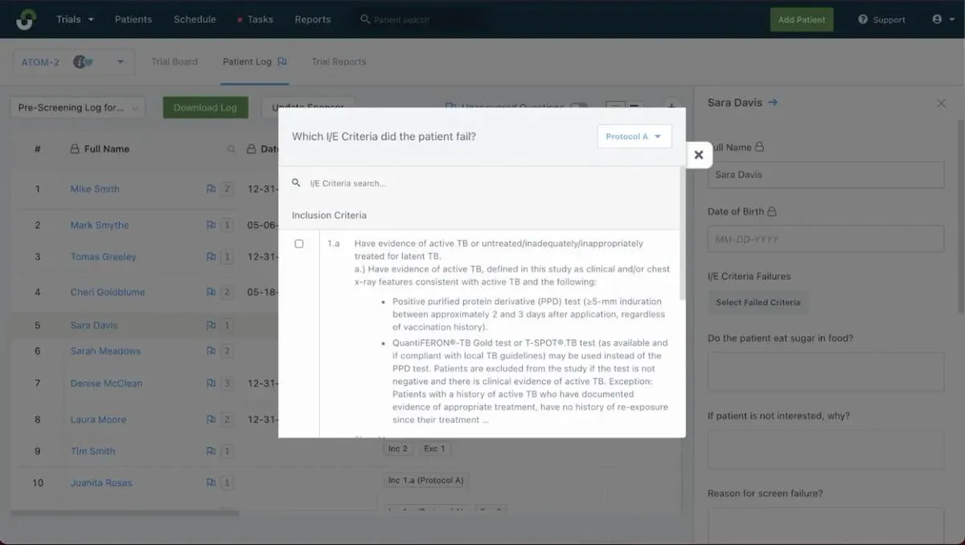Click the flag icon beside Mike Smith
This screenshot has width=965, height=545.
211,188
